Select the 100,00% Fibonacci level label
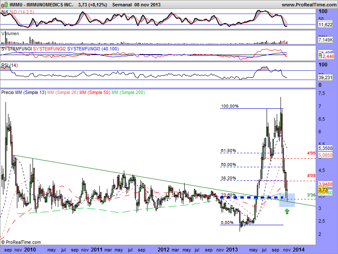 [230, 106]
